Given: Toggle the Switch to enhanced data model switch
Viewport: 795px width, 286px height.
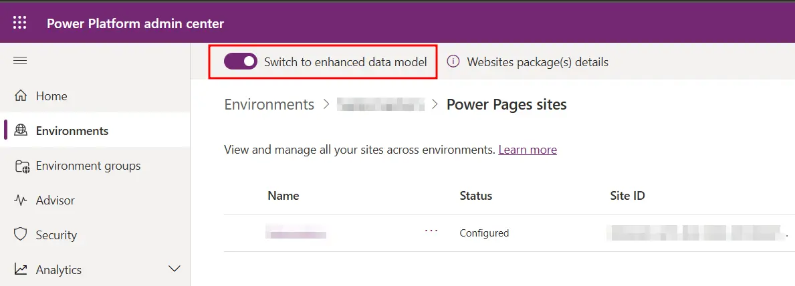Looking at the screenshot, I should pyautogui.click(x=241, y=62).
